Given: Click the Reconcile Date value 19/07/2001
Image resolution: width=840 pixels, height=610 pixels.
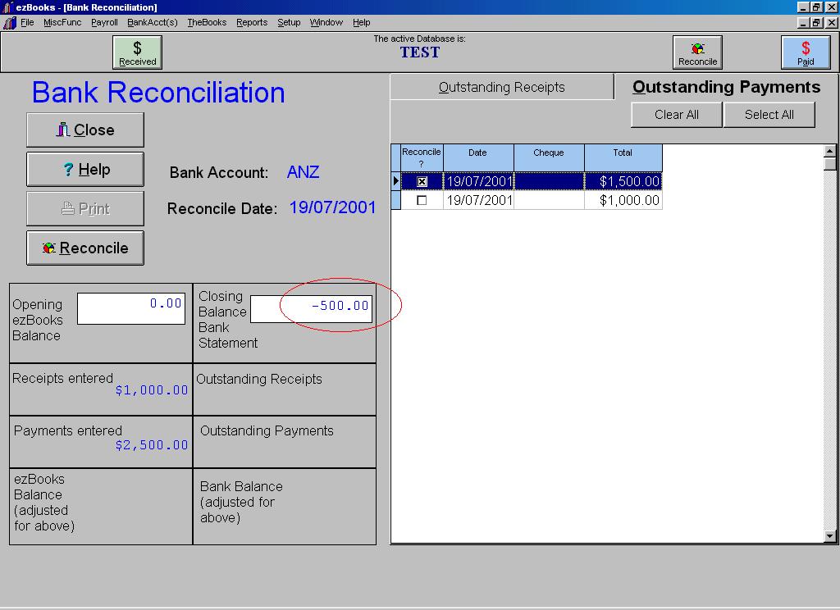Looking at the screenshot, I should 333,207.
